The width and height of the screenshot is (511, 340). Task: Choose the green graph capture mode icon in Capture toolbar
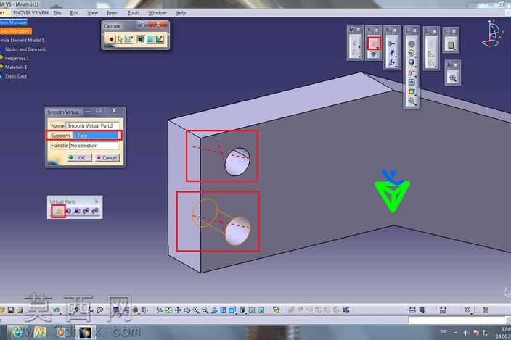(x=159, y=39)
